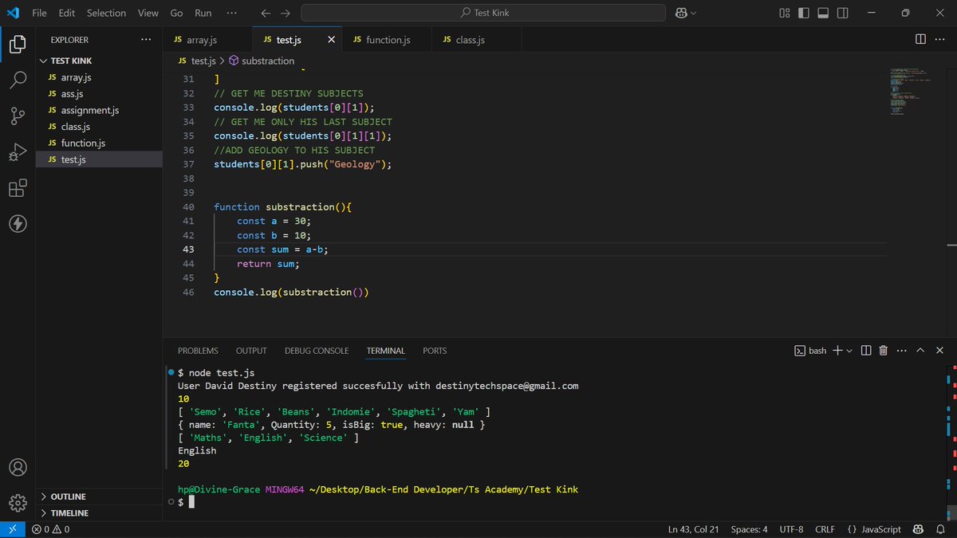Open the lightning bolt extension icon
Viewport: 957px width, 538px height.
18,224
